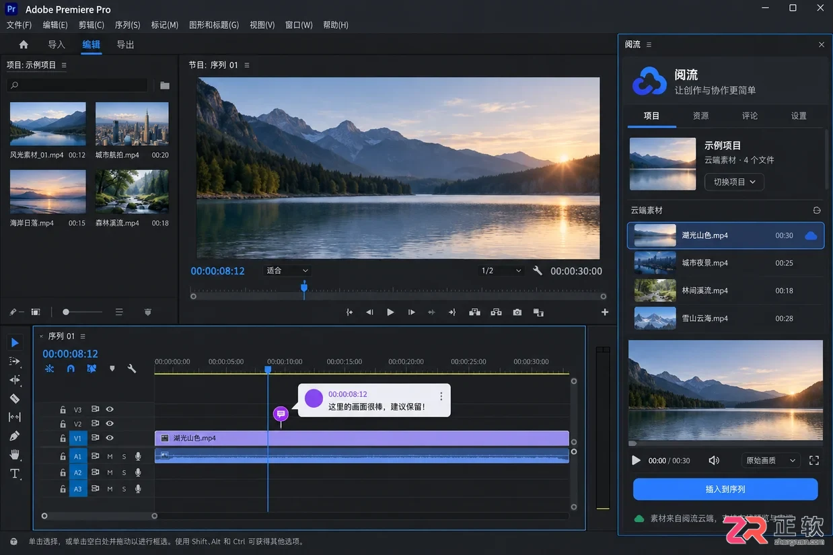Image resolution: width=833 pixels, height=555 pixels.
Task: Open comment options three-dot menu
Action: pos(441,396)
